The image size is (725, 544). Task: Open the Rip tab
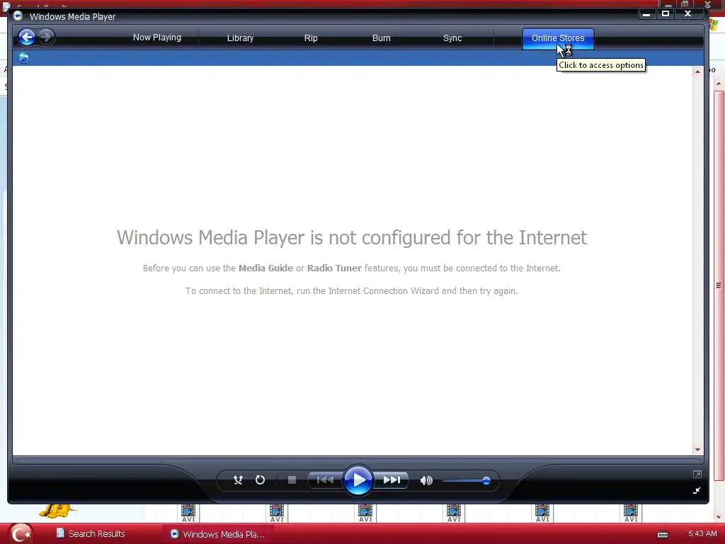coord(311,38)
